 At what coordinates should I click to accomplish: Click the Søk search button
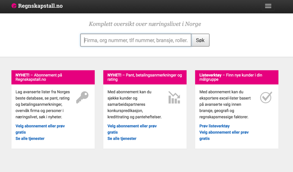coord(200,40)
